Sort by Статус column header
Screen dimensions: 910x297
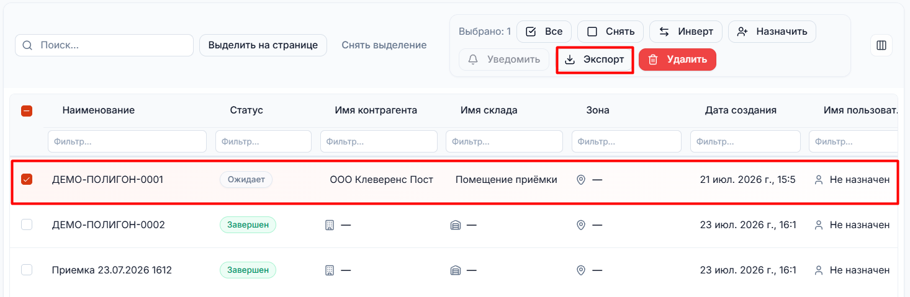246,110
